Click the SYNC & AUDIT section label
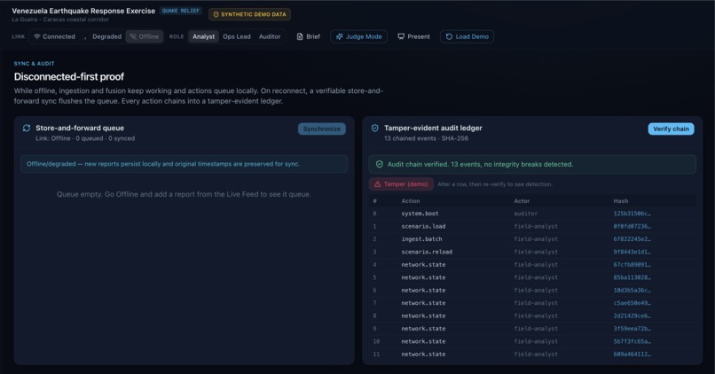715x374 pixels. click(x=35, y=63)
